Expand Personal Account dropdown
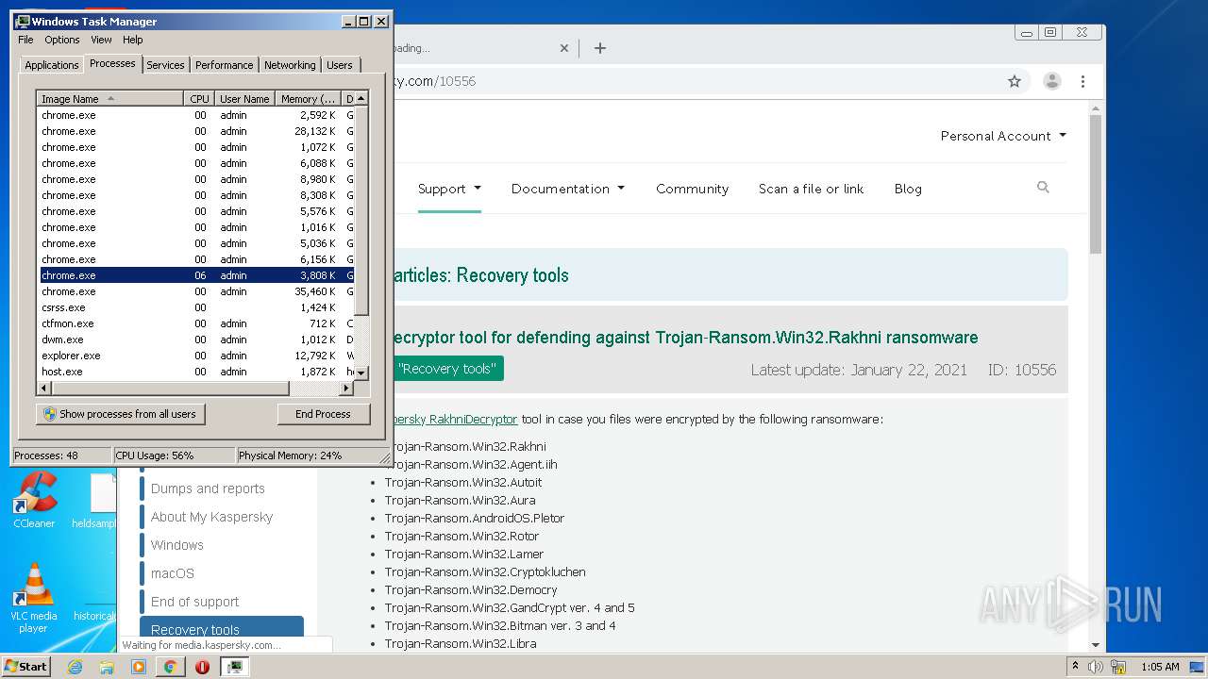1208x679 pixels. coord(1003,136)
